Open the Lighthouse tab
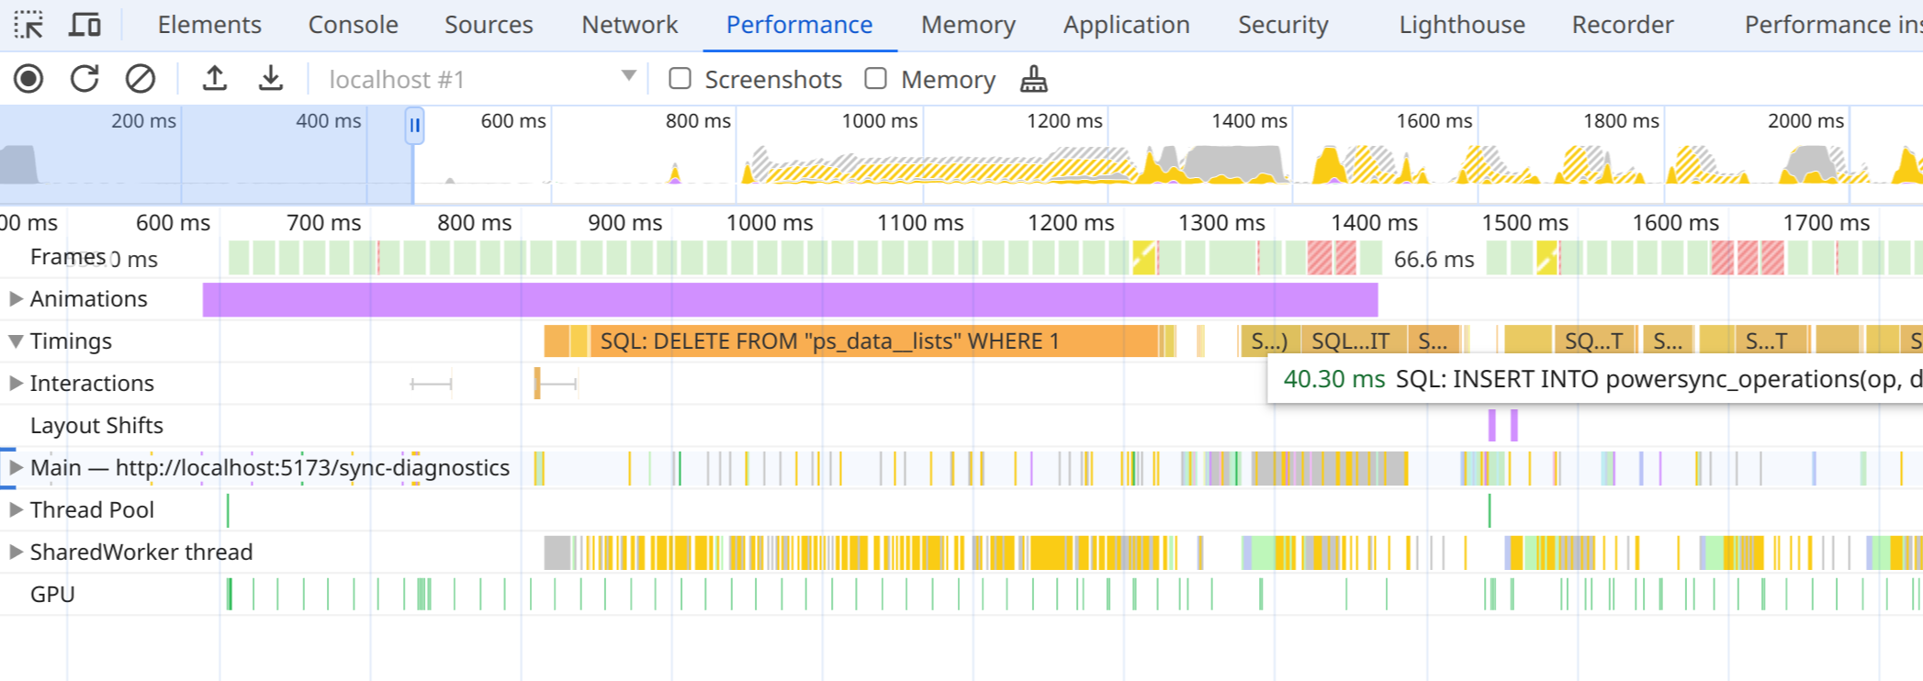The width and height of the screenshot is (1923, 681). pyautogui.click(x=1462, y=25)
